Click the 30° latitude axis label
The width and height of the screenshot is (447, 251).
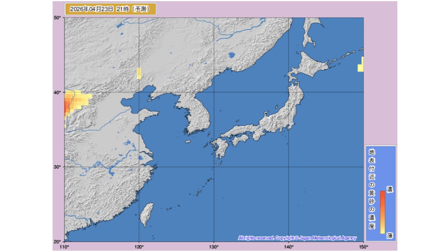[x=57, y=167]
